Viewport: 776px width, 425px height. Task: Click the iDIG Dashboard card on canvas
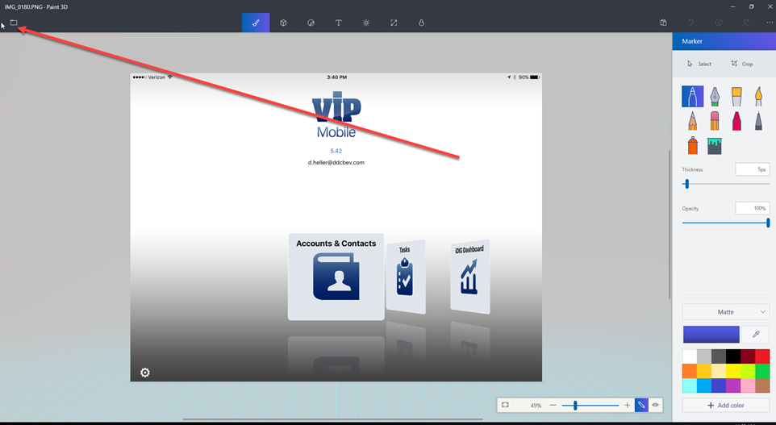coord(470,277)
